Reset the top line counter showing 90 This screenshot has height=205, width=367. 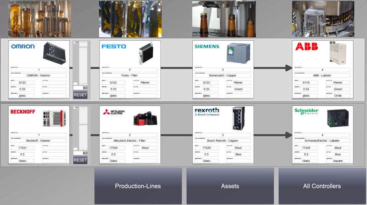(x=80, y=95)
